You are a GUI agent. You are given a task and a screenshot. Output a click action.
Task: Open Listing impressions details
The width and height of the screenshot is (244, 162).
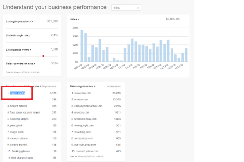19,21
